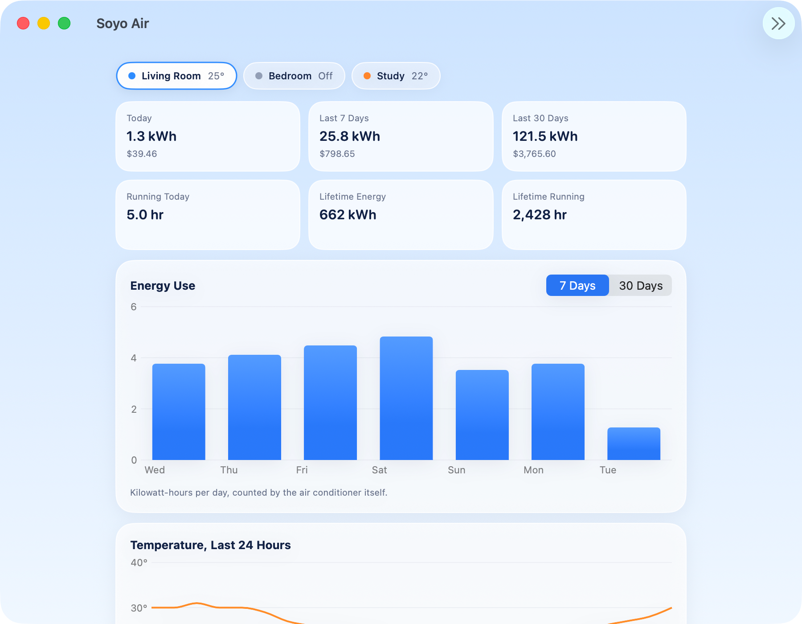The image size is (802, 624).
Task: Click the Kilowatt-hours per day caption
Action: pos(258,493)
